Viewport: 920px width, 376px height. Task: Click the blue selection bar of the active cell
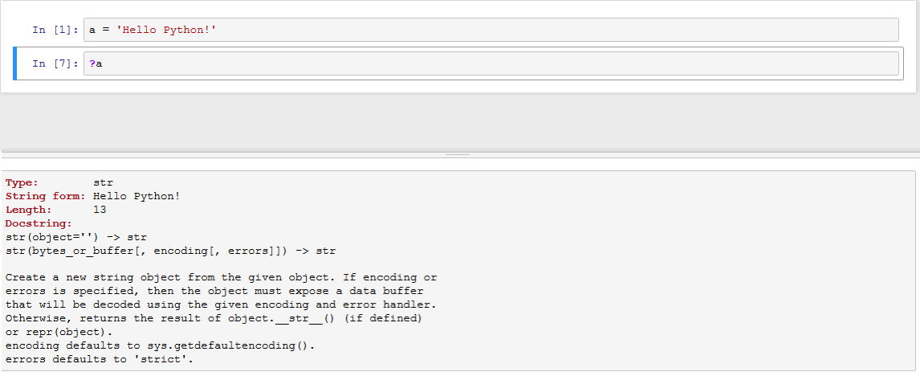[x=14, y=63]
